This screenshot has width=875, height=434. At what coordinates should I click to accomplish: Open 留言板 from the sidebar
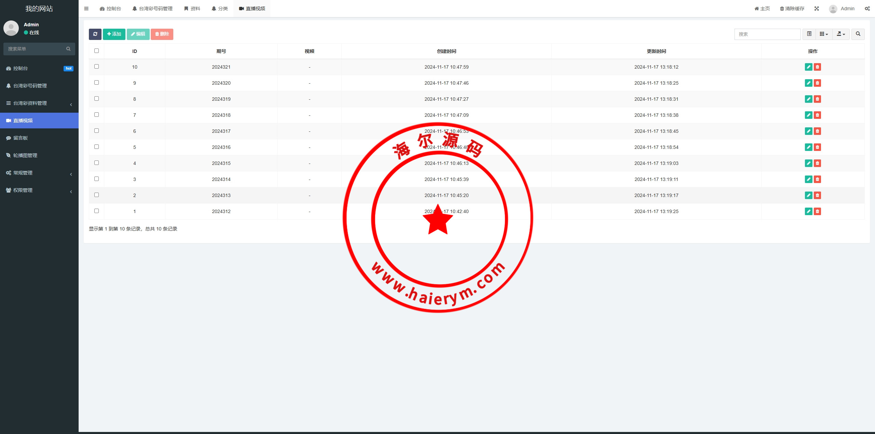tap(39, 138)
